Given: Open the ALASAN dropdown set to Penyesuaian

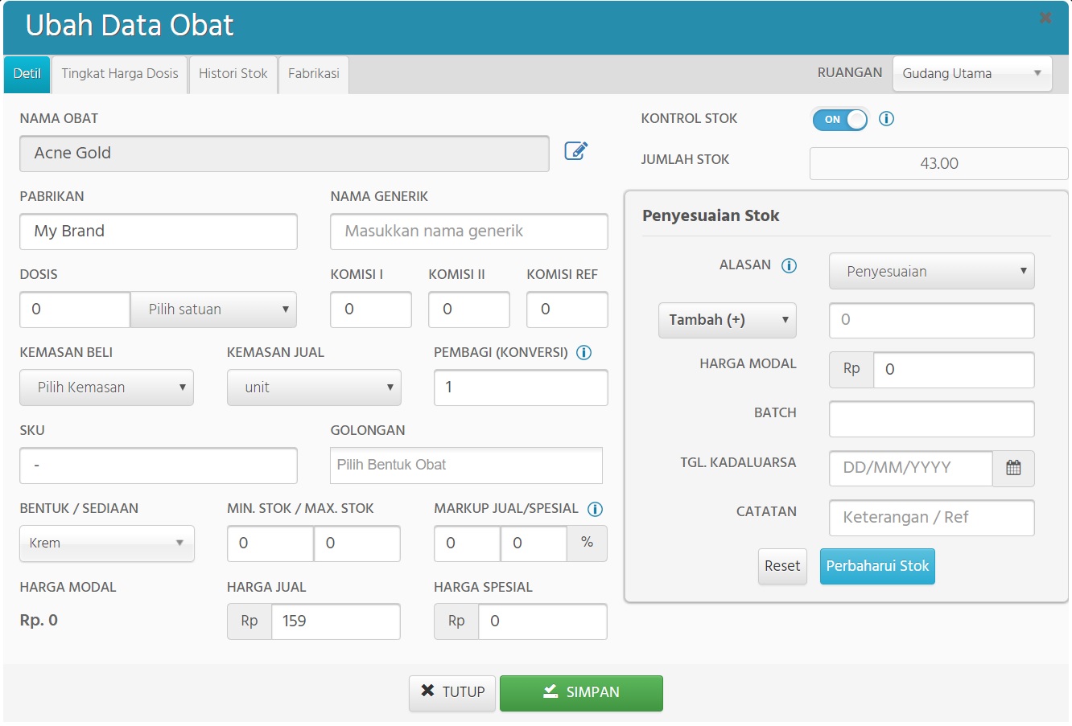Looking at the screenshot, I should 931,272.
